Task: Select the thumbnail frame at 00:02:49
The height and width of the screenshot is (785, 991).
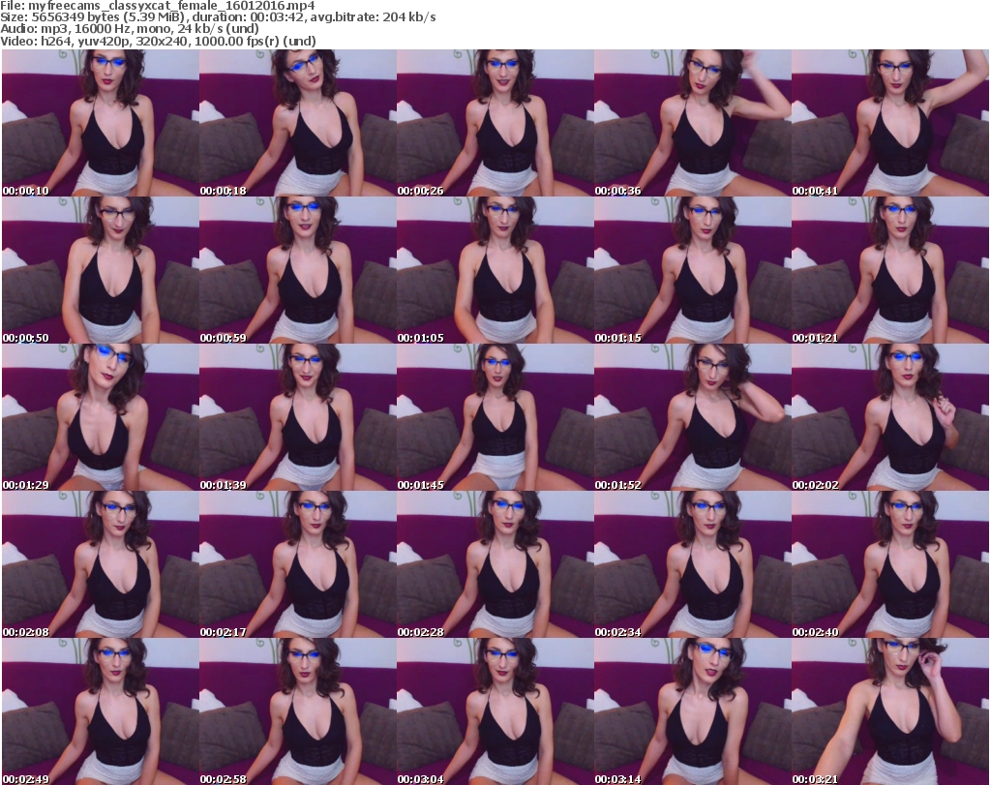Action: pos(101,711)
